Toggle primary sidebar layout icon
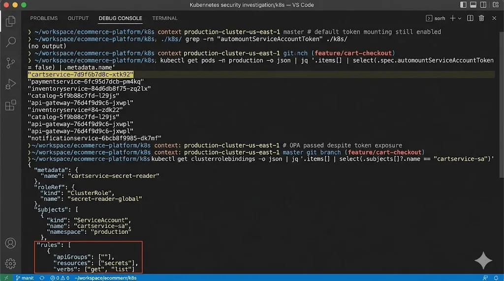Image resolution: width=504 pixels, height=281 pixels. 463,4
